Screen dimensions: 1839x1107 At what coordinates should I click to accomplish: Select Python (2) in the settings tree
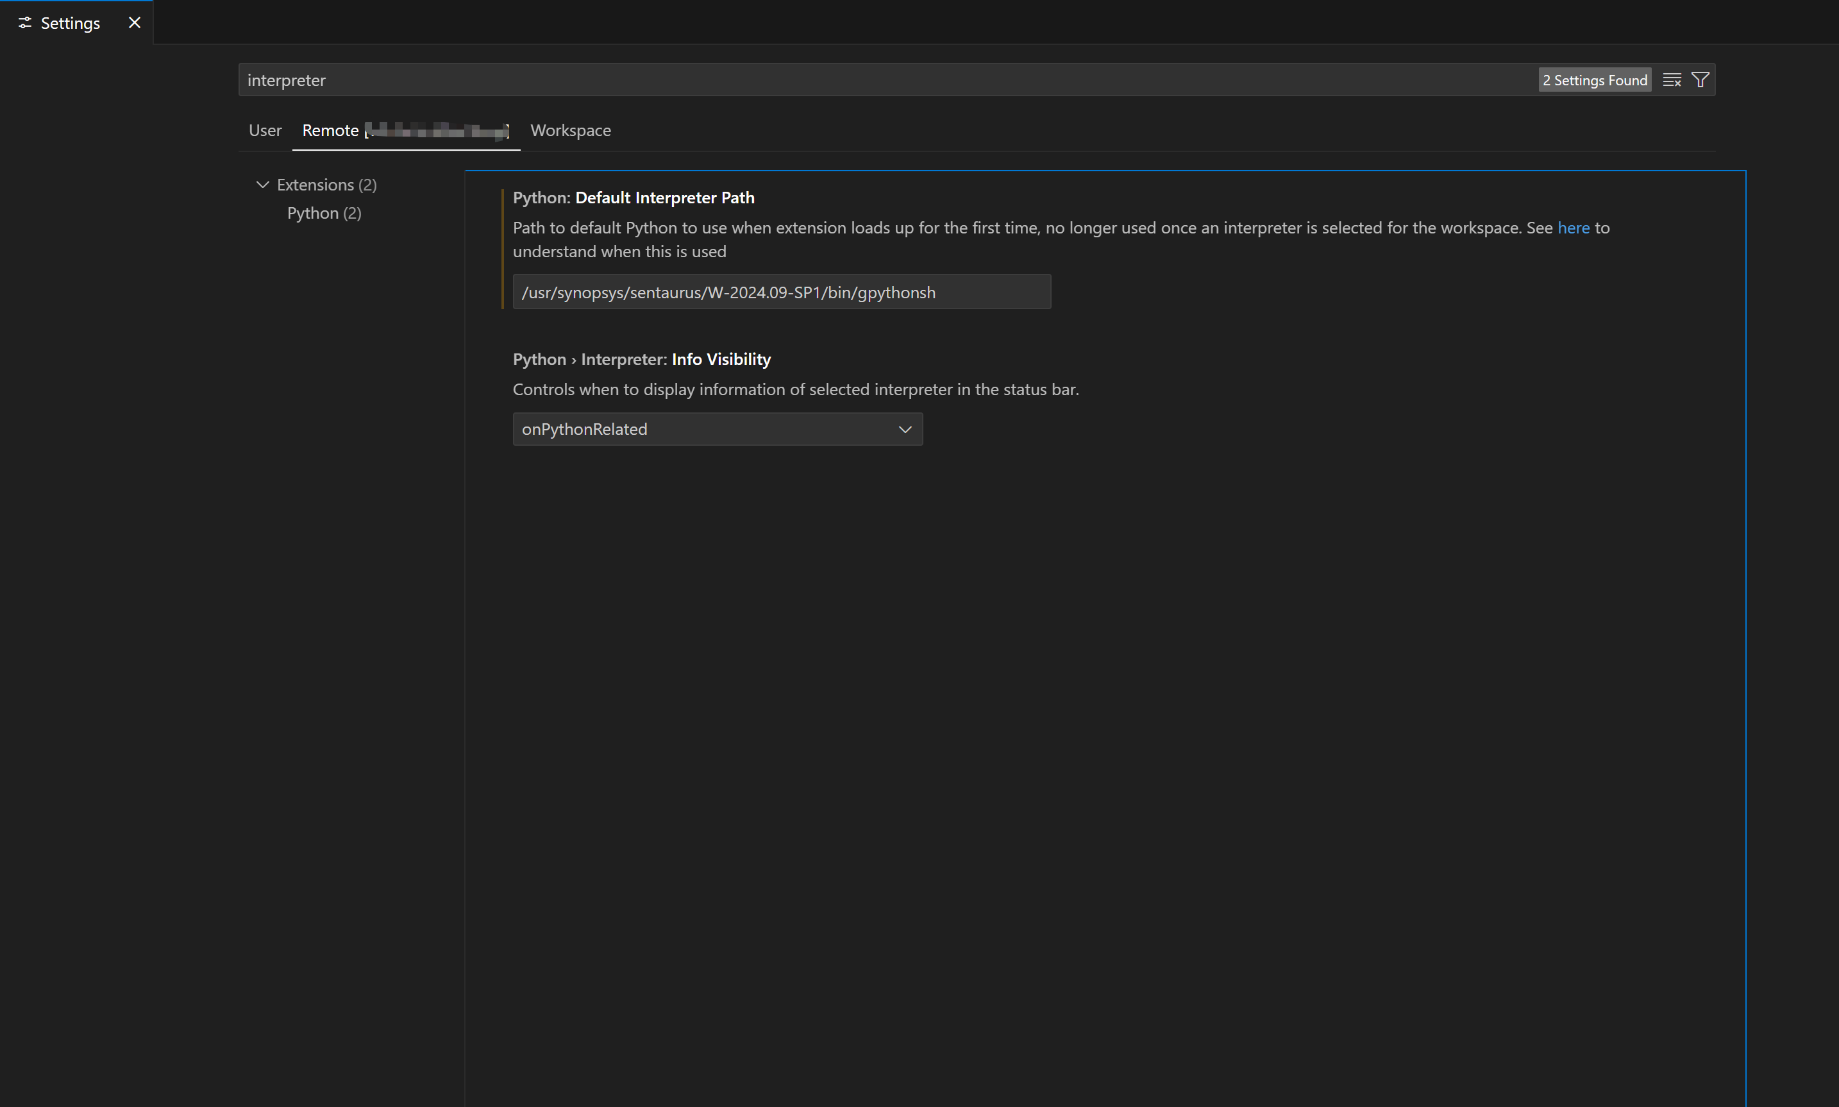324,212
